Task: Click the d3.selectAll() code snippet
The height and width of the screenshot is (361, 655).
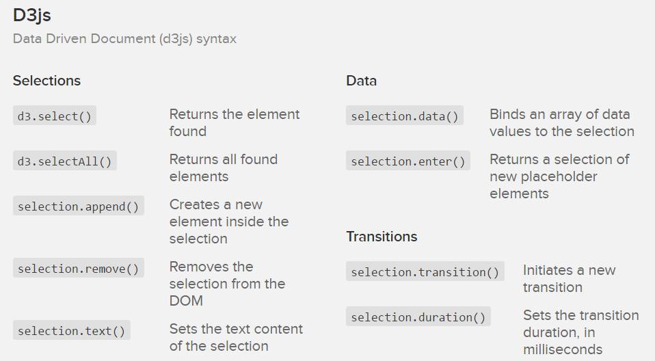Action: 65,161
